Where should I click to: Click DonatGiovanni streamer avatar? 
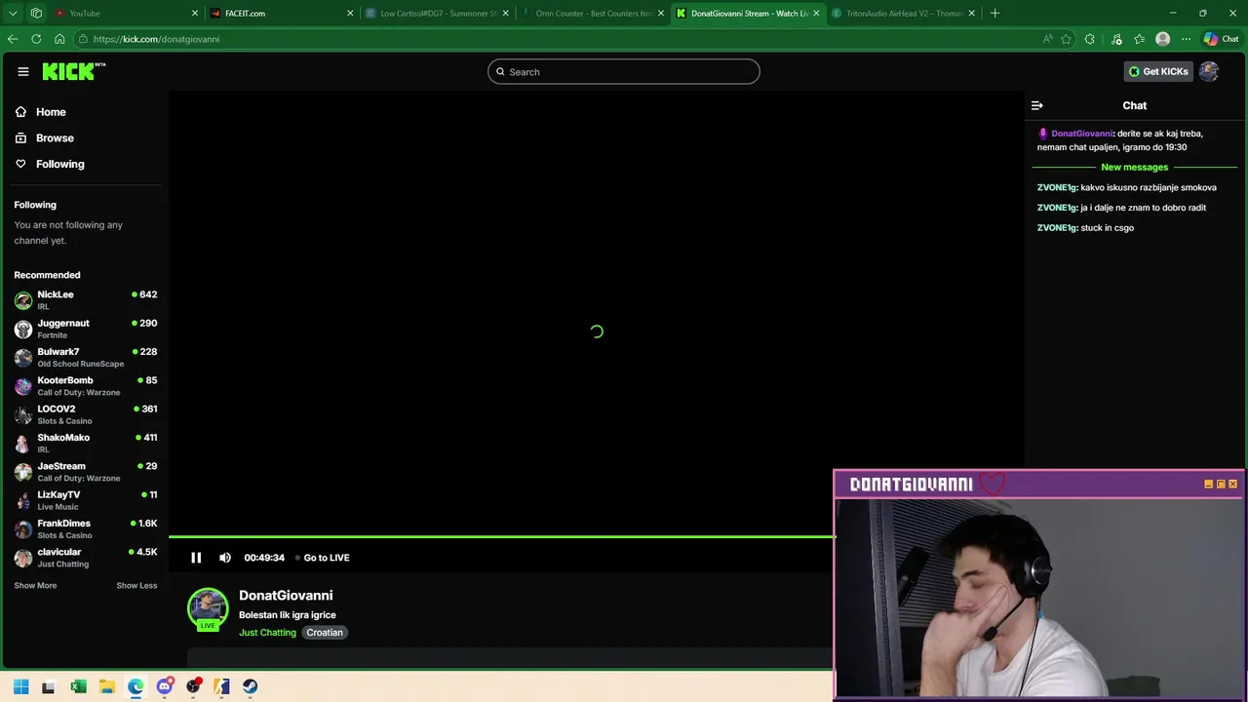point(208,608)
